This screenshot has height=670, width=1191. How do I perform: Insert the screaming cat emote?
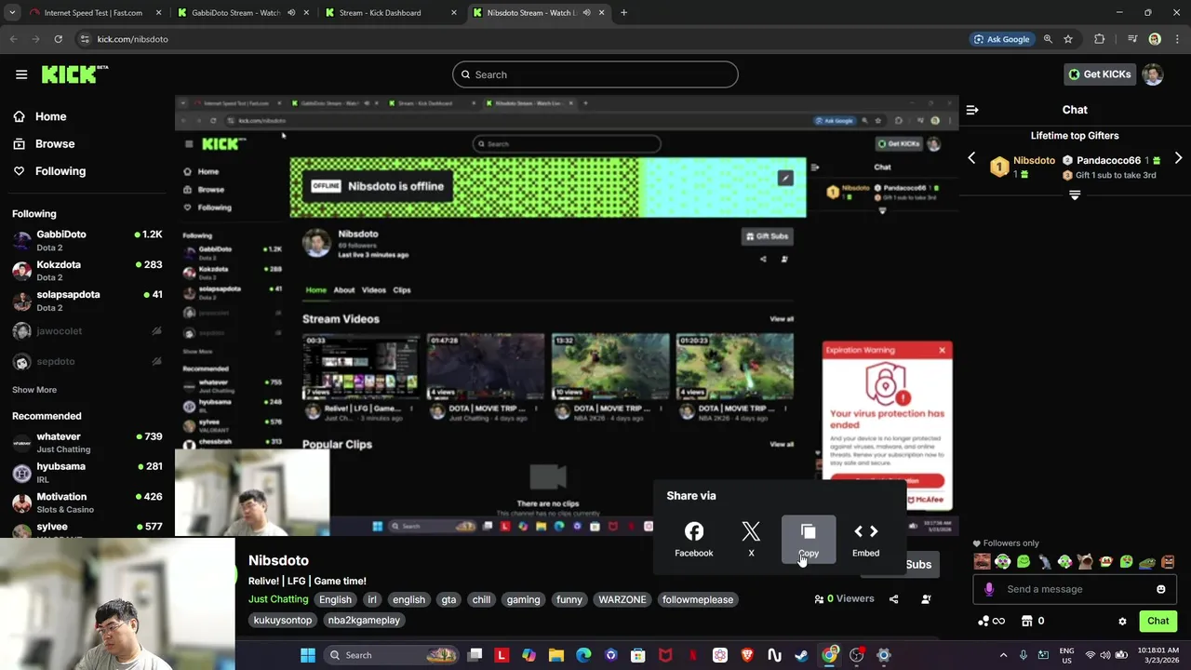coord(1085,561)
